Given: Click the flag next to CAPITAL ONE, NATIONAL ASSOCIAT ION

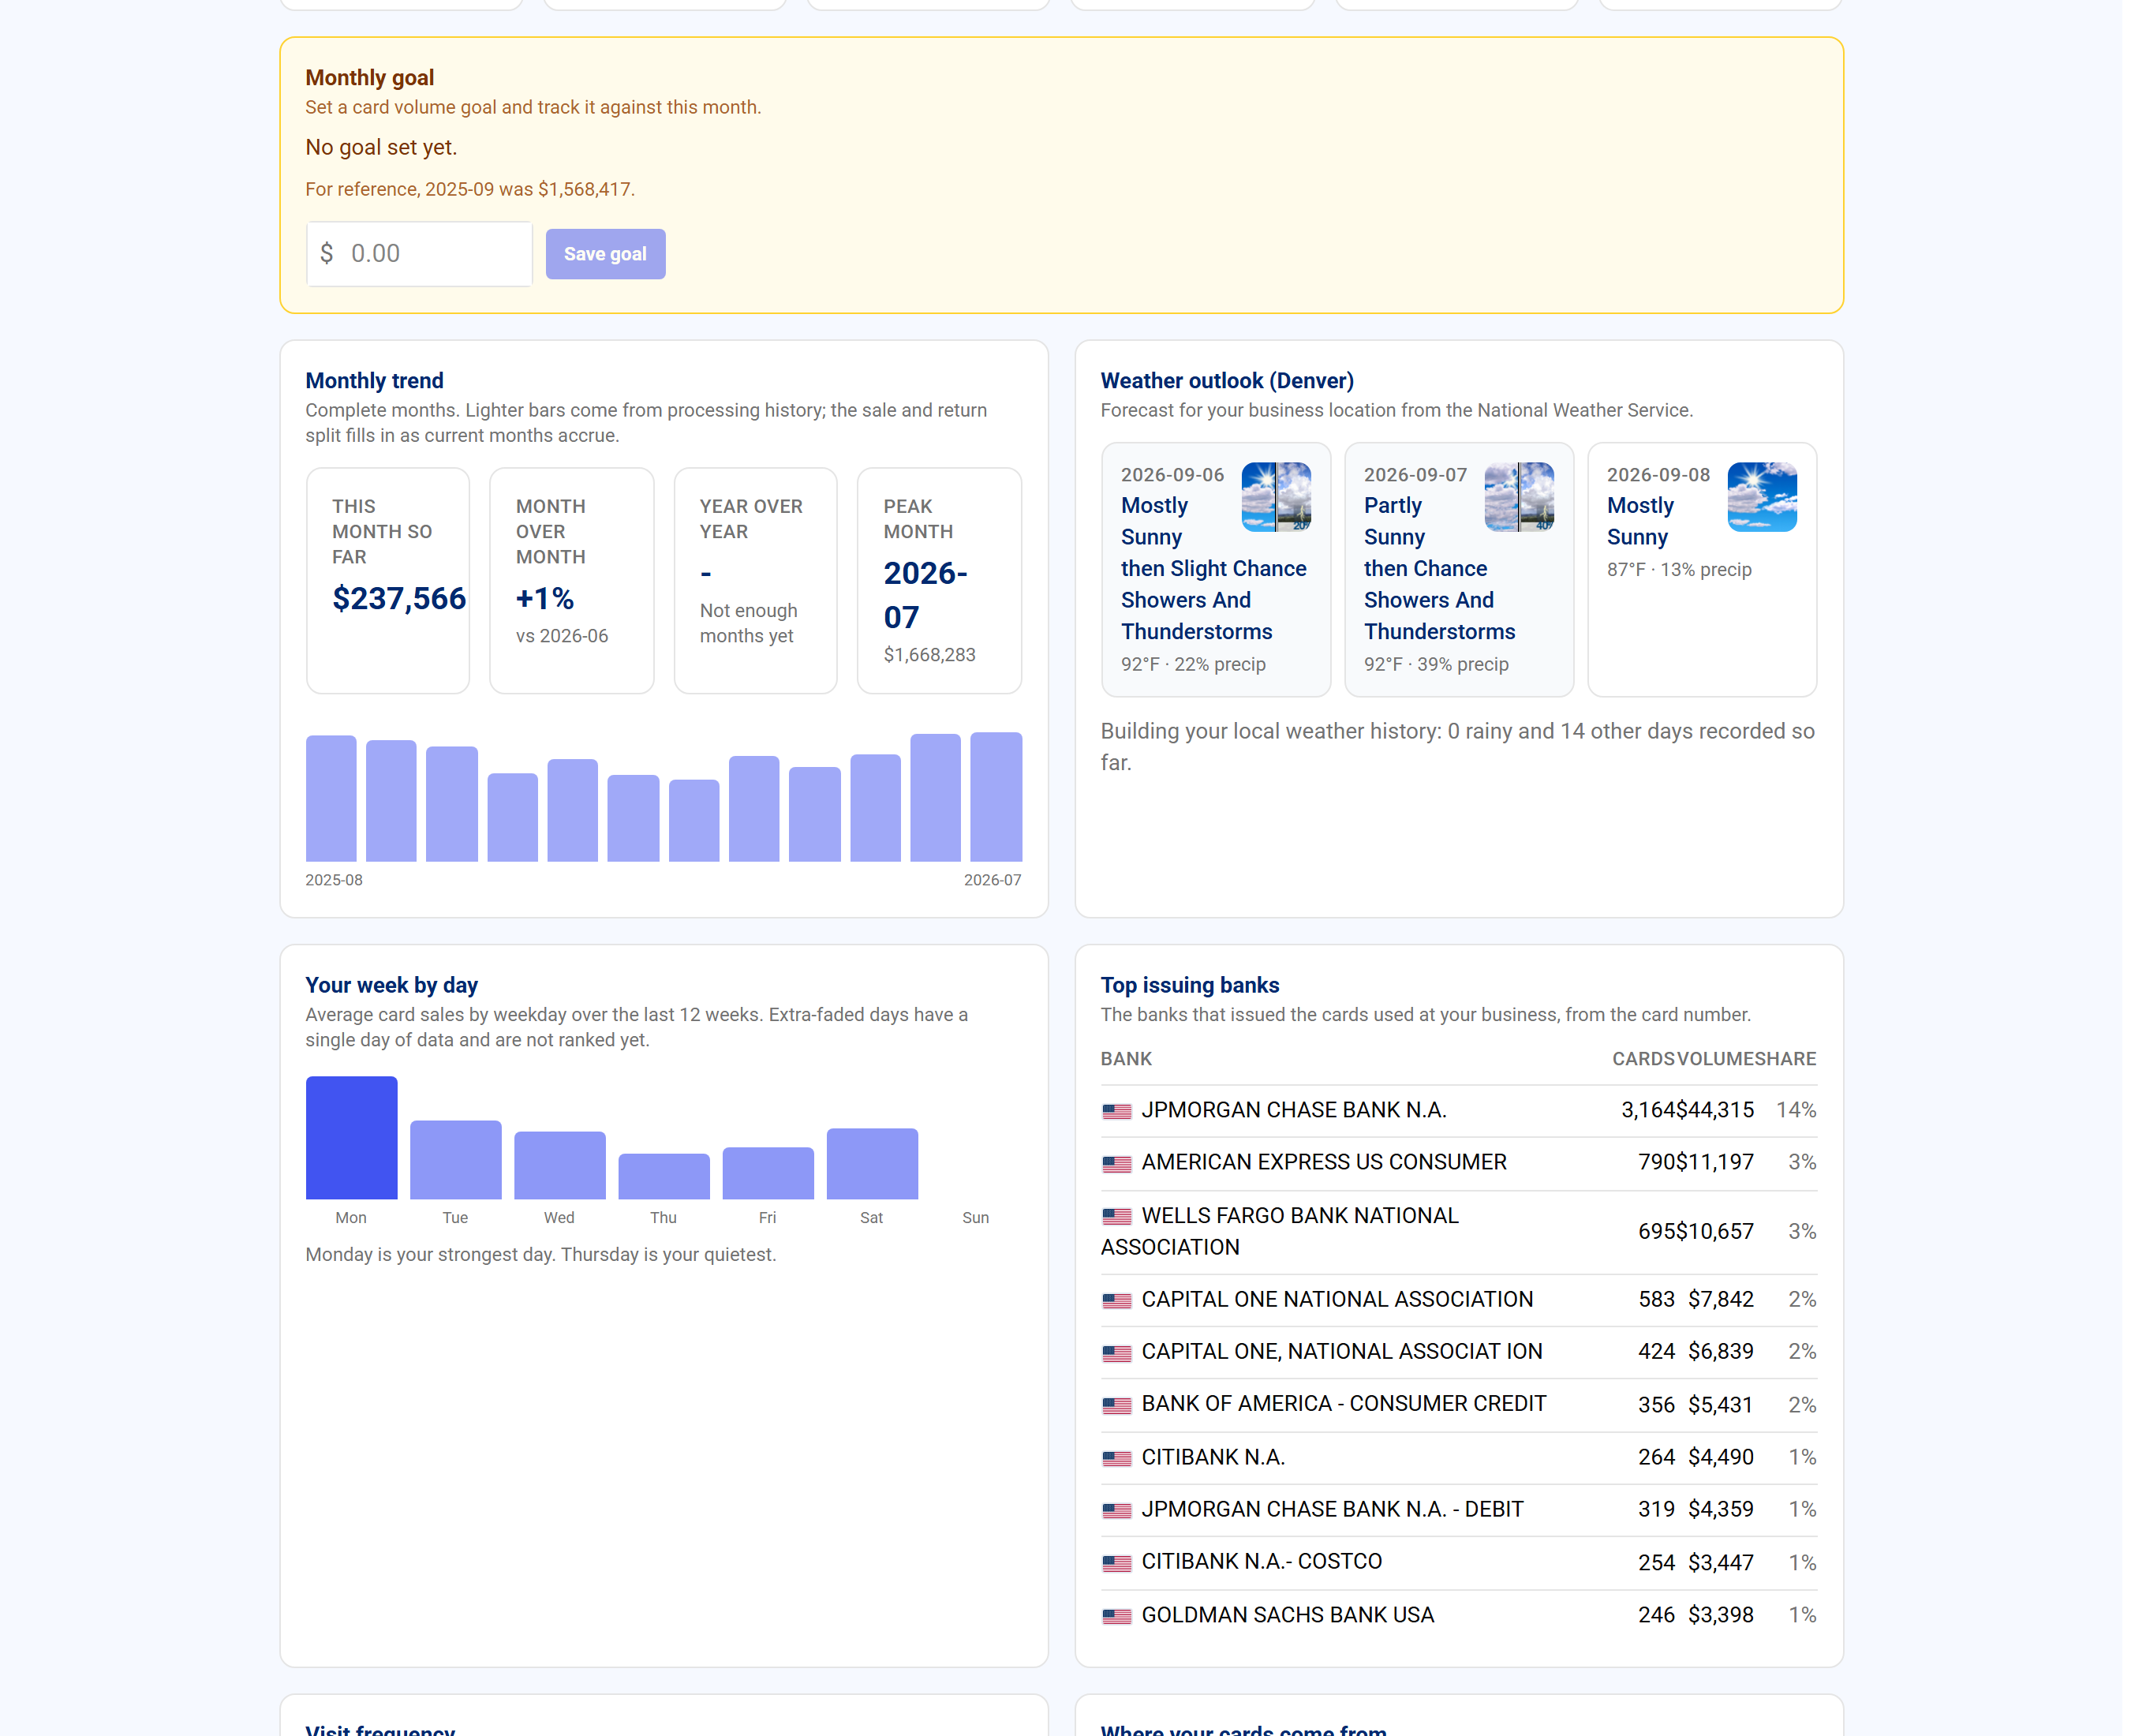Looking at the screenshot, I should point(1117,1353).
